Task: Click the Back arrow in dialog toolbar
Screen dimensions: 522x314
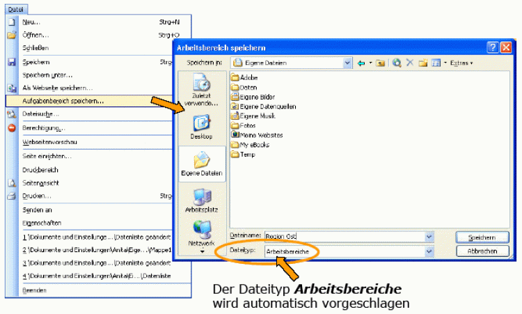Action: pos(361,63)
